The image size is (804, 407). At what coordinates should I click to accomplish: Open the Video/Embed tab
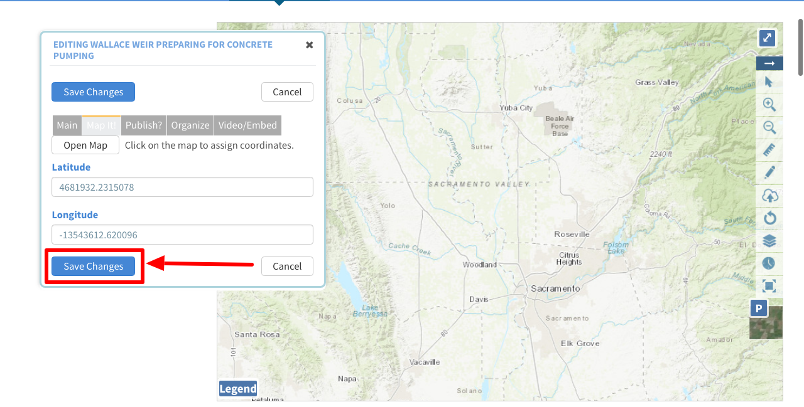(247, 125)
